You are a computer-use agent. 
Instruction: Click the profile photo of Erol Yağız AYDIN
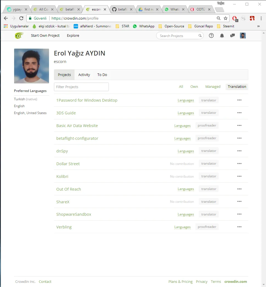point(32,66)
